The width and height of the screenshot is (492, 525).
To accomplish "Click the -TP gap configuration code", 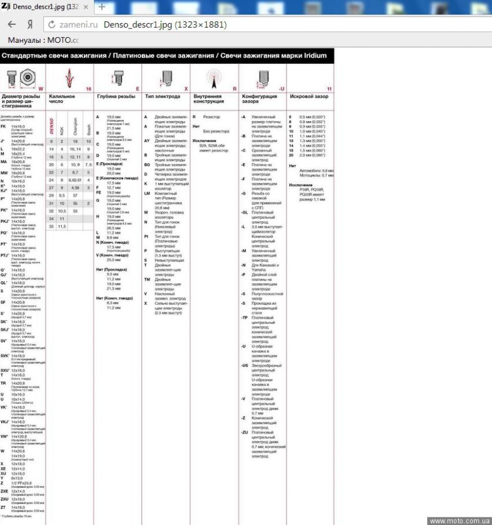I will coord(244,318).
